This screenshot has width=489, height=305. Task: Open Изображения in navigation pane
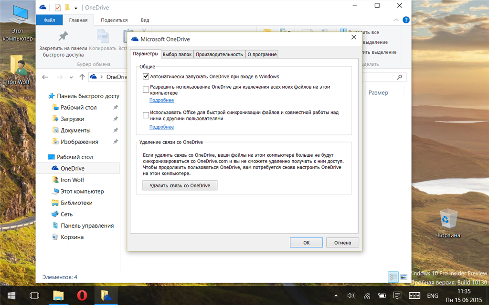79,142
